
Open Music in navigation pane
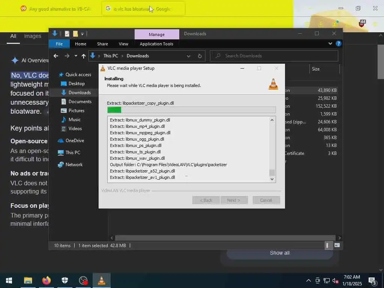click(x=75, y=120)
